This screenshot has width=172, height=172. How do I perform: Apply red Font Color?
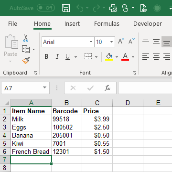coord(125,57)
